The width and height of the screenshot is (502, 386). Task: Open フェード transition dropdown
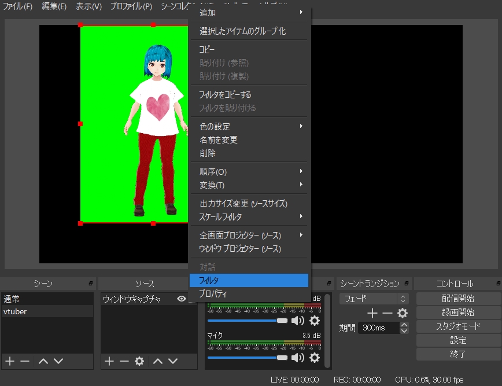pos(374,299)
